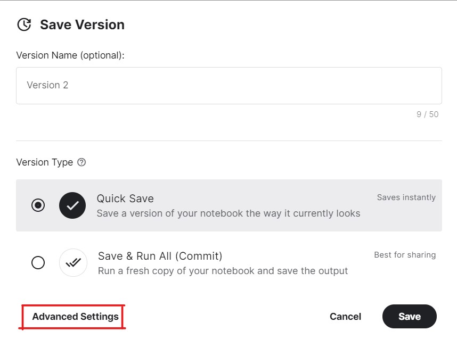Viewport: 457px width, 339px height.
Task: Click the 'Version Name (optional)' label
Action: click(x=70, y=55)
